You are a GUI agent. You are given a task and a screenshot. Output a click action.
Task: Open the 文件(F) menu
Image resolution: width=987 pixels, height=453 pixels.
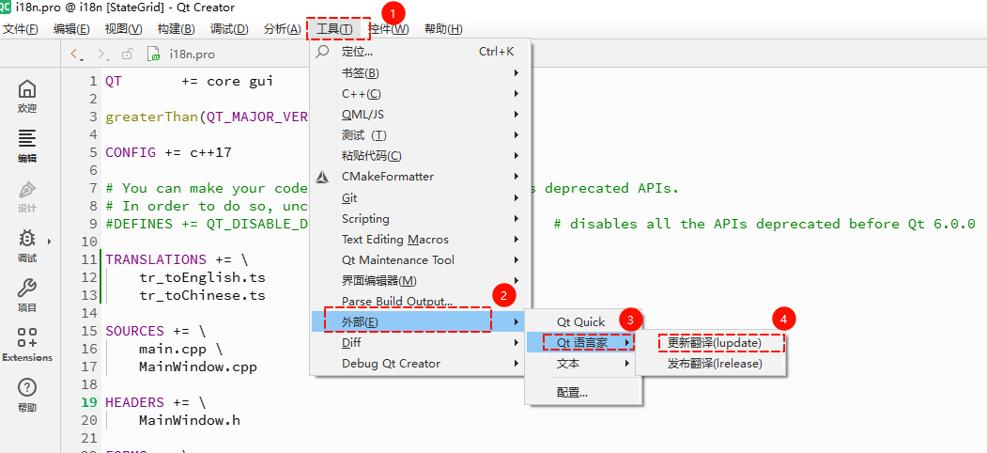(20, 29)
